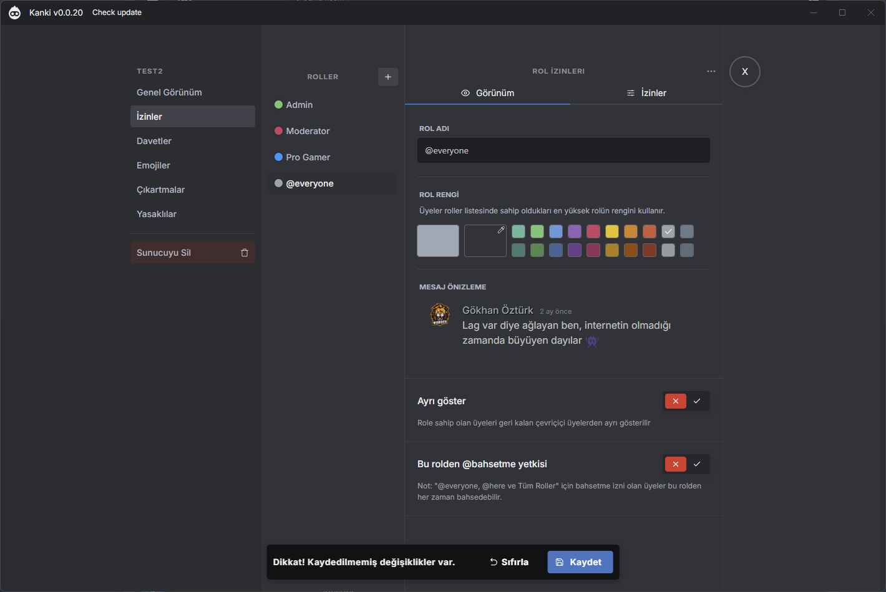Click the trash icon beside Sunucuyu Sil
The image size is (886, 592).
click(245, 253)
